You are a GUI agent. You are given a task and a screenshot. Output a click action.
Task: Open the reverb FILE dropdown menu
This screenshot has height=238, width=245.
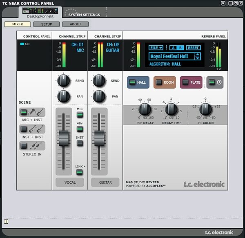[x=156, y=48]
